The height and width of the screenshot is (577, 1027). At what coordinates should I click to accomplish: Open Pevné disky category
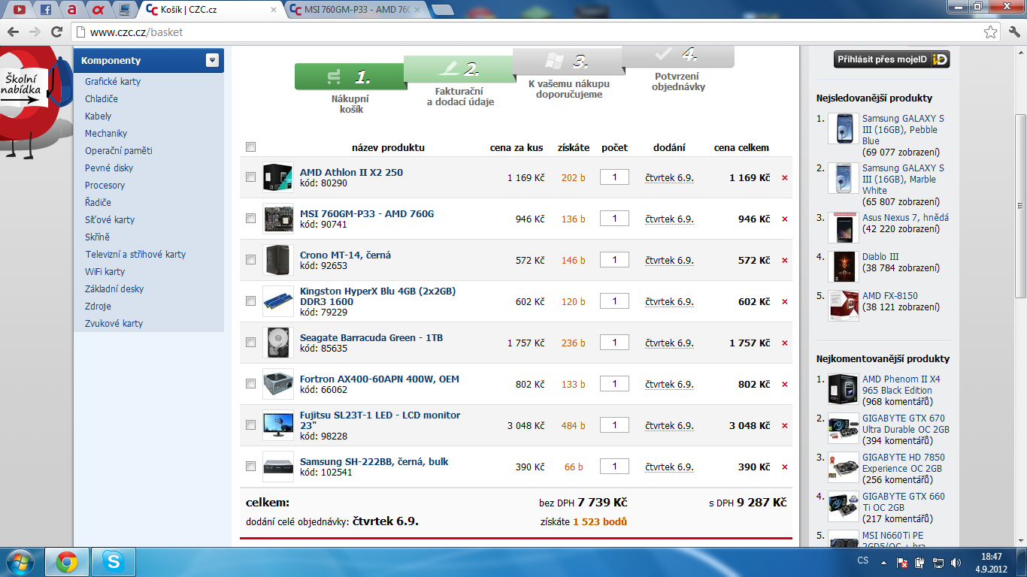pyautogui.click(x=109, y=168)
